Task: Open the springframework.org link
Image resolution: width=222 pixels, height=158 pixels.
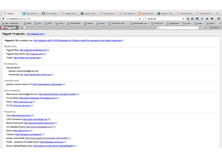Action: coord(39,123)
